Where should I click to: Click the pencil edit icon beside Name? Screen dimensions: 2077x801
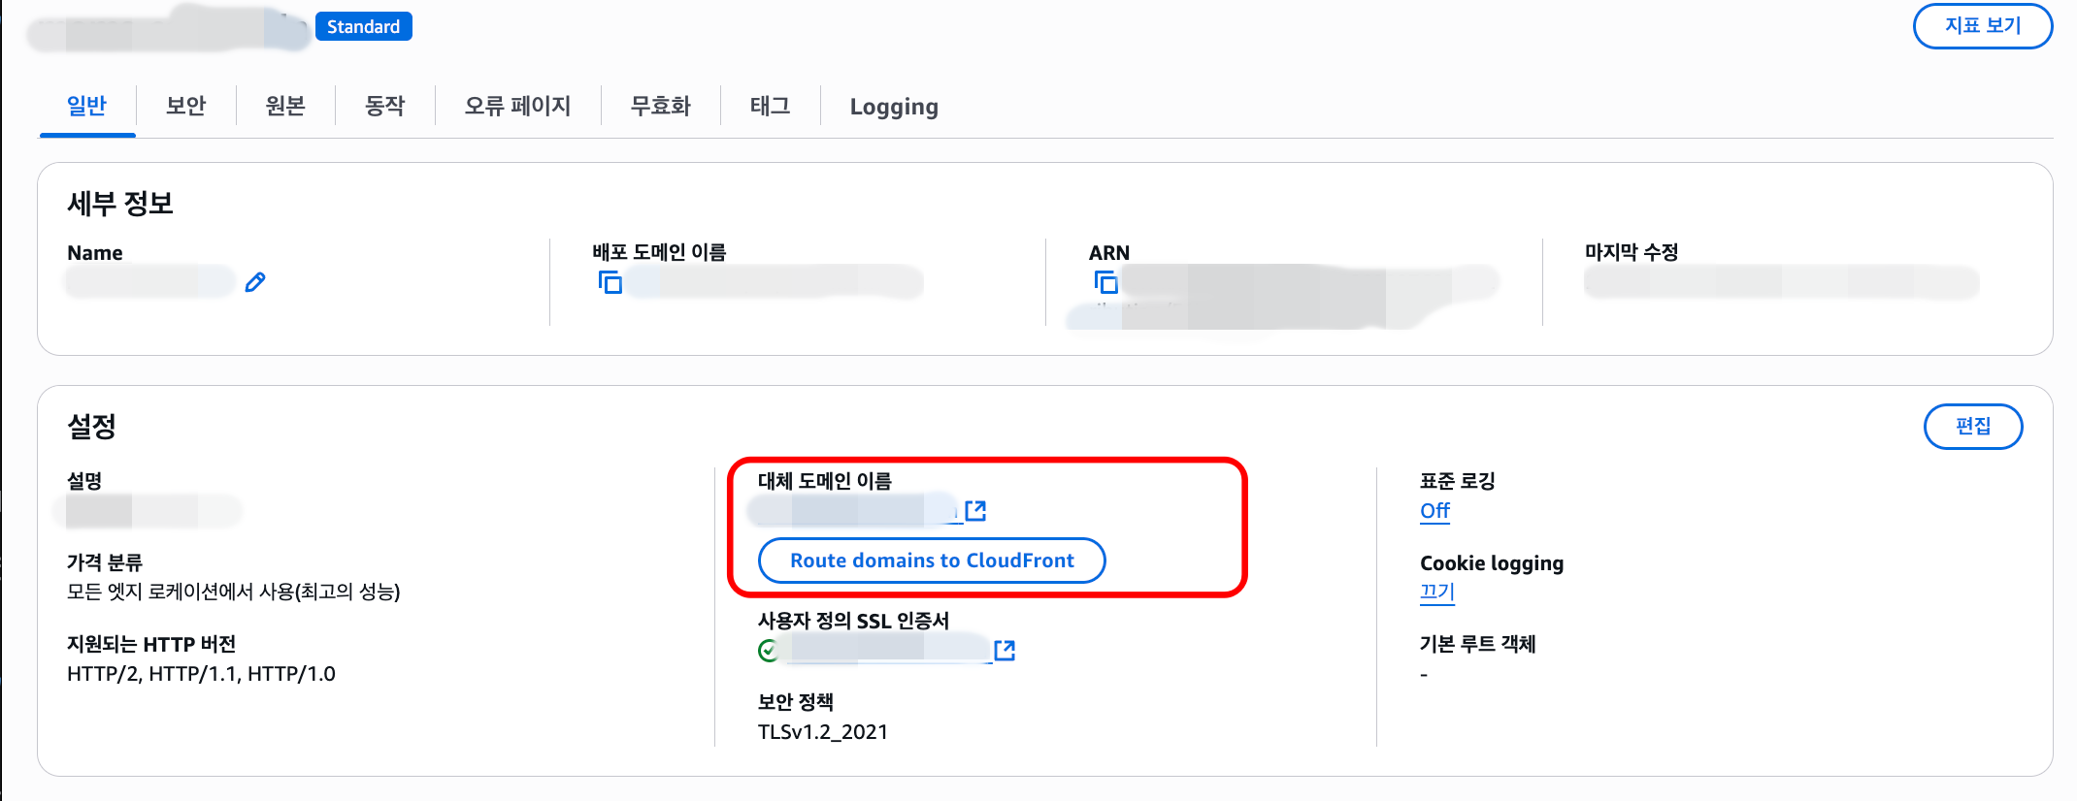[x=255, y=282]
